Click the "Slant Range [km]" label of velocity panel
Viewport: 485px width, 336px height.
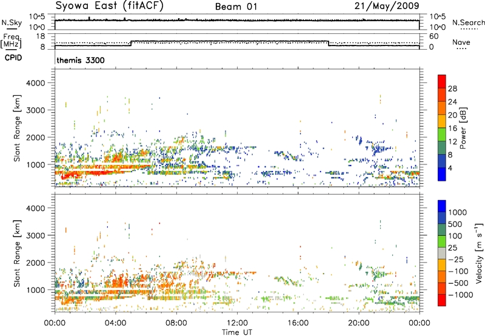17,254
